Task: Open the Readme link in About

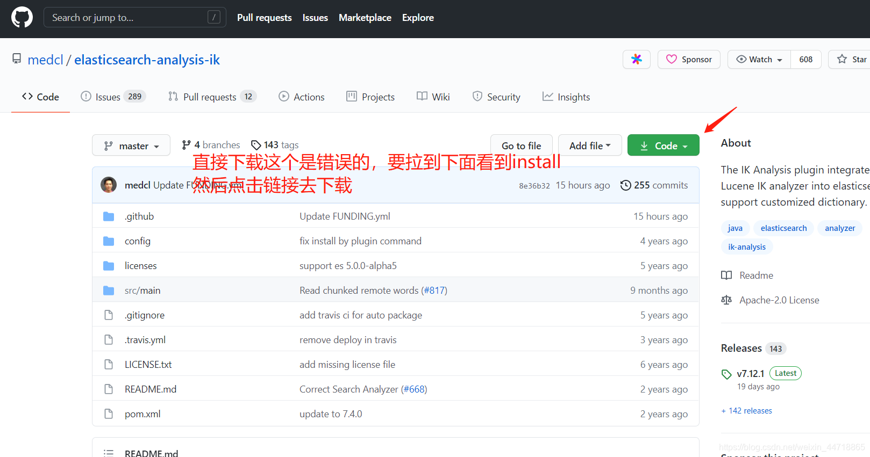Action: click(x=747, y=275)
